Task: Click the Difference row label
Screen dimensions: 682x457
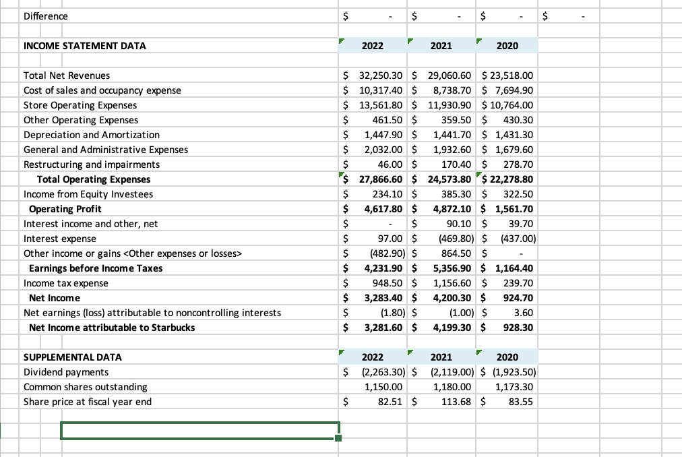Action: pos(46,16)
